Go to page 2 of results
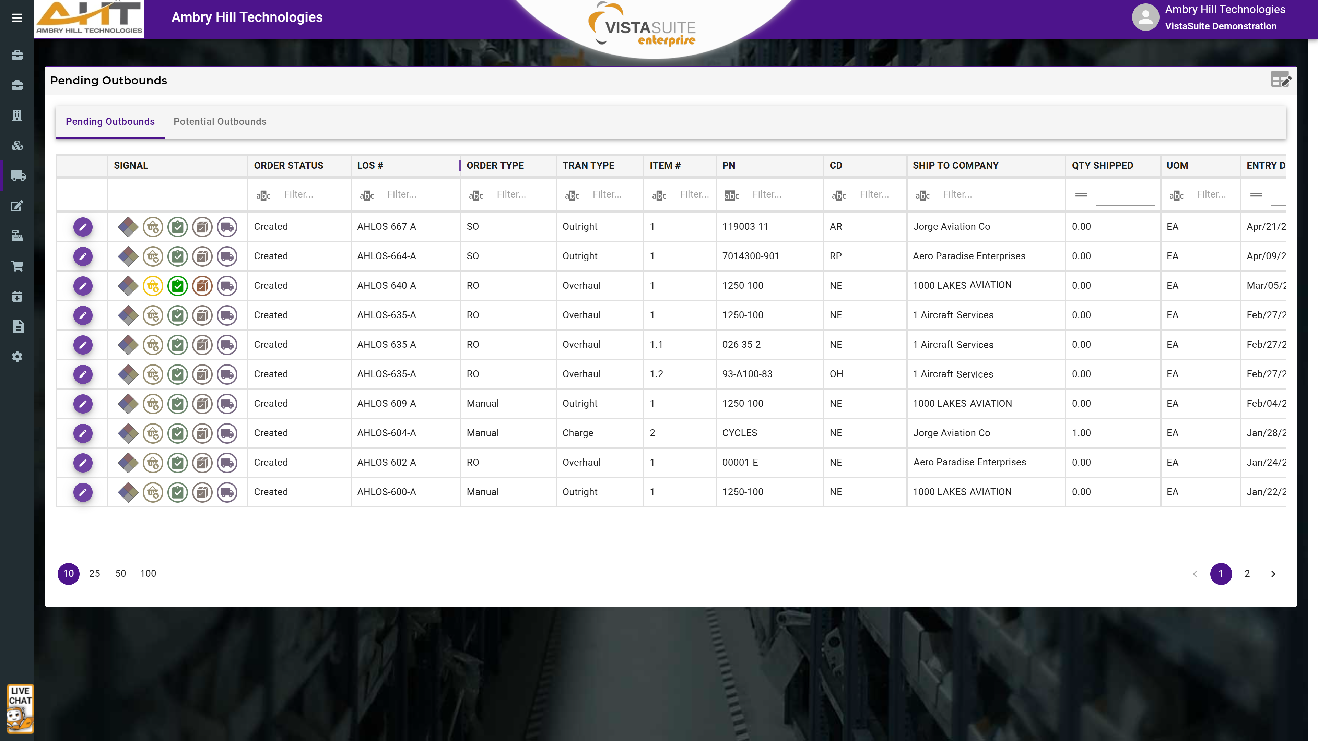The width and height of the screenshot is (1318, 741). [x=1247, y=574]
